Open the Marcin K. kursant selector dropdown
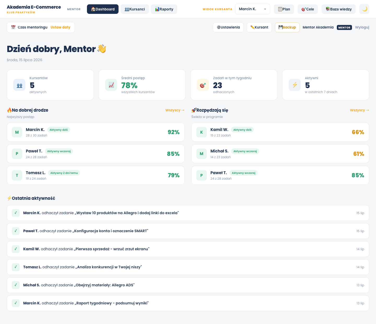 [x=252, y=9]
